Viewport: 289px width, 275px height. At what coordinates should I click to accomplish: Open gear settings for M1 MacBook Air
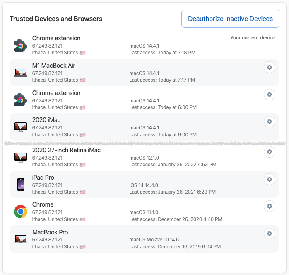tap(269, 67)
